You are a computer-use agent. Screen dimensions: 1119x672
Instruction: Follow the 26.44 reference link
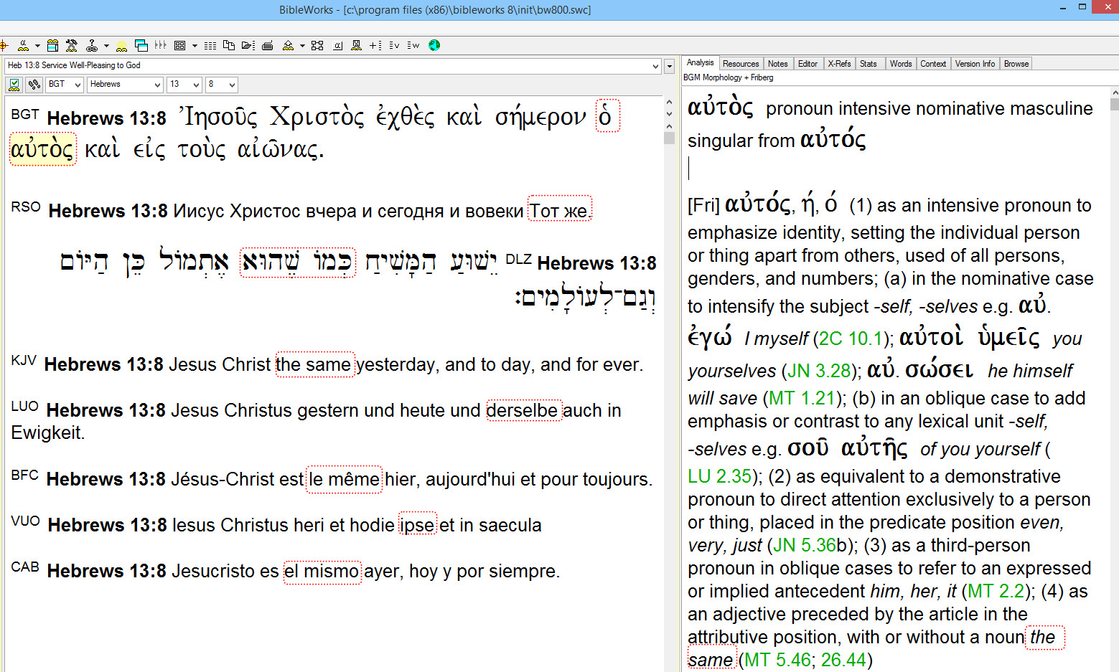point(843,660)
